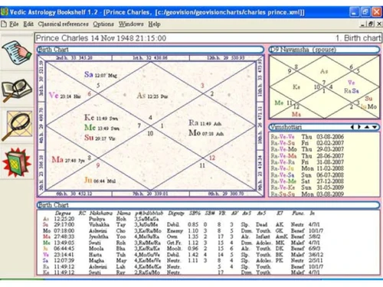Click the D9 Navamsha (spouse) panel header
This screenshot has height=287, width=383.
pos(324,49)
